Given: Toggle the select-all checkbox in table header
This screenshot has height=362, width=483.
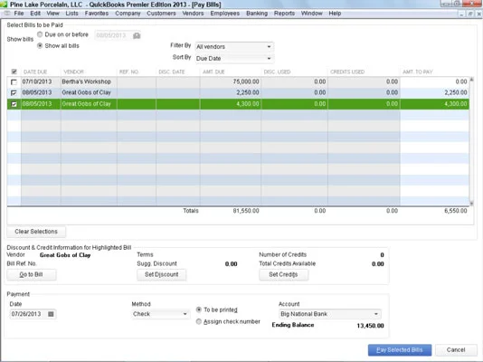Looking at the screenshot, I should [14, 71].
